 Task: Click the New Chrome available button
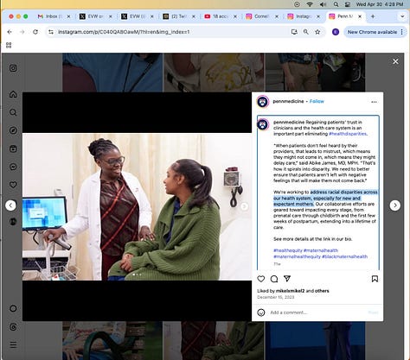click(375, 32)
